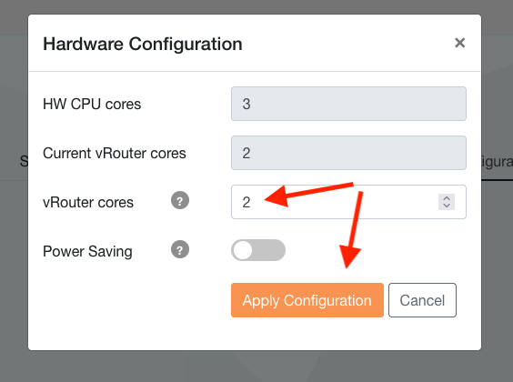
Task: Dismiss dialog via dimmed backdrop below it
Action: pos(256,367)
